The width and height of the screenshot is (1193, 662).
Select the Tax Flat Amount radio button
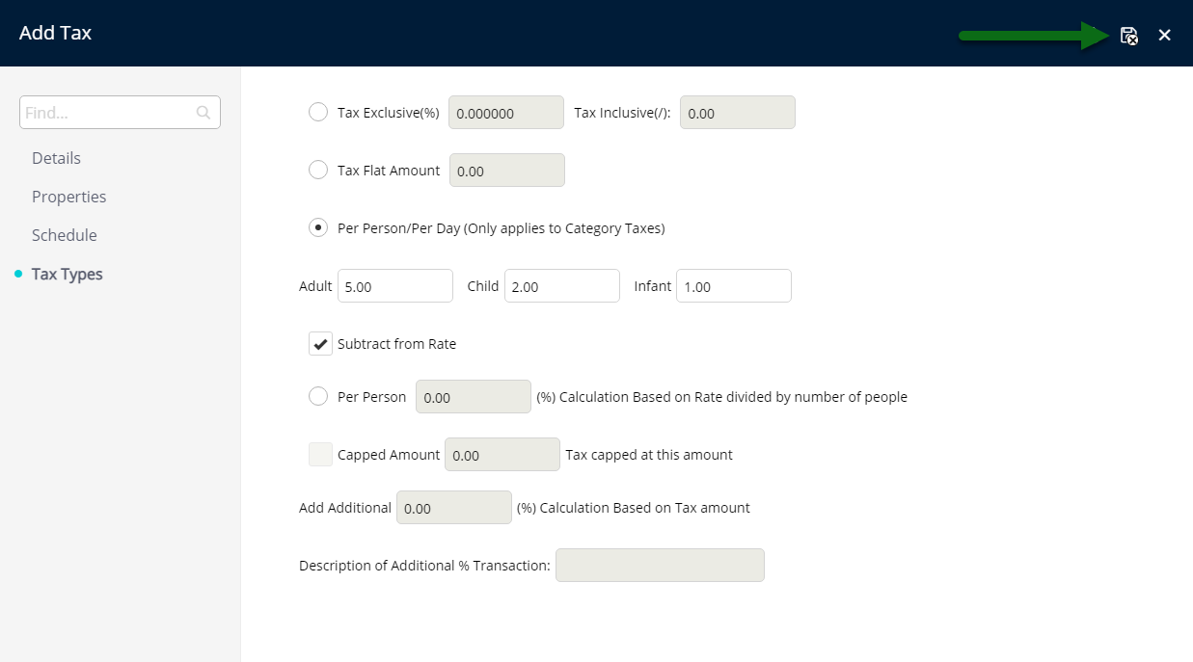point(318,170)
